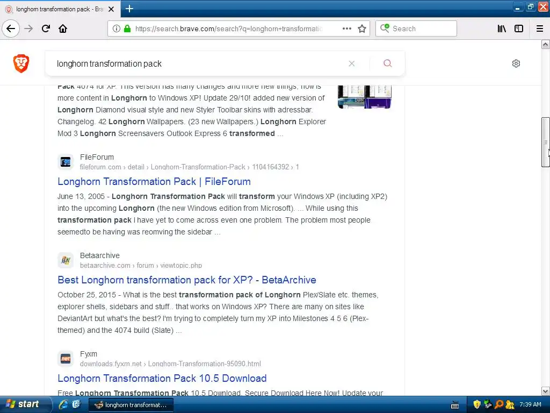
Task: Open the Library icon in toolbar
Action: click(x=502, y=29)
